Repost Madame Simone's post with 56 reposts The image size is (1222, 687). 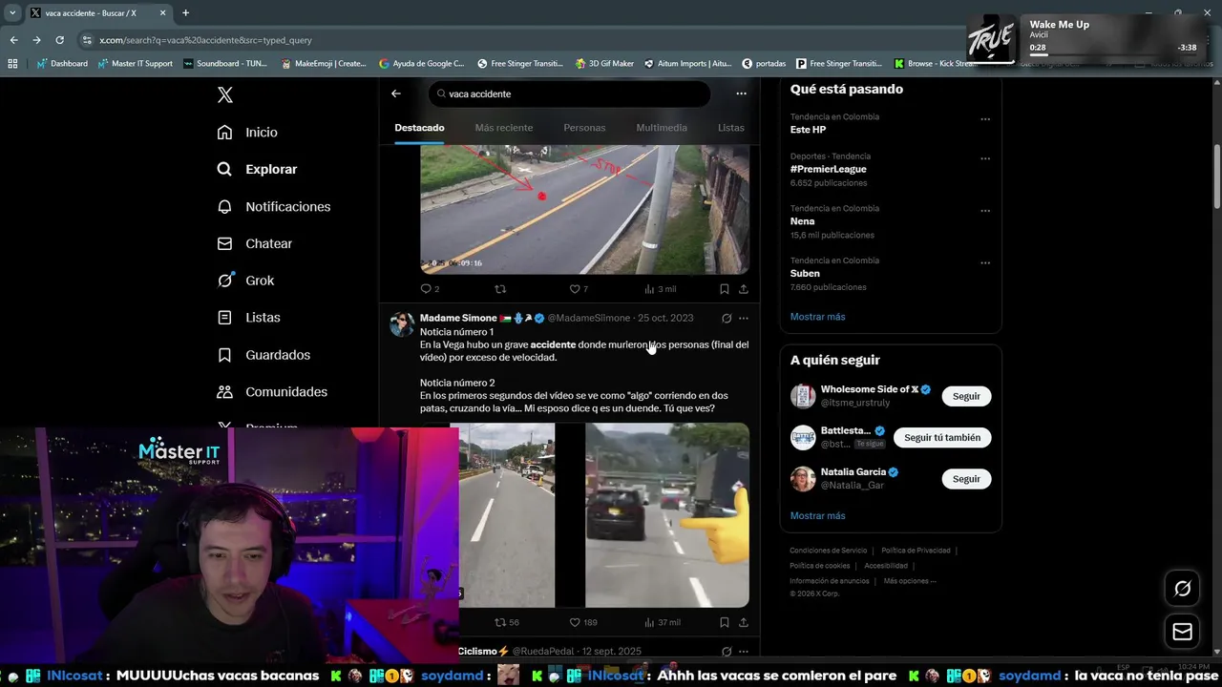tap(506, 622)
